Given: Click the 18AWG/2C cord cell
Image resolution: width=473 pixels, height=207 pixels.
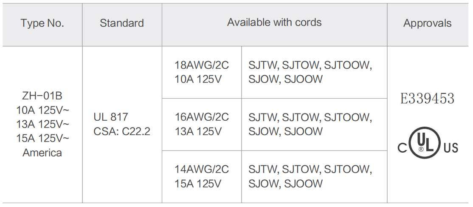Looking at the screenshot, I should (x=202, y=72).
